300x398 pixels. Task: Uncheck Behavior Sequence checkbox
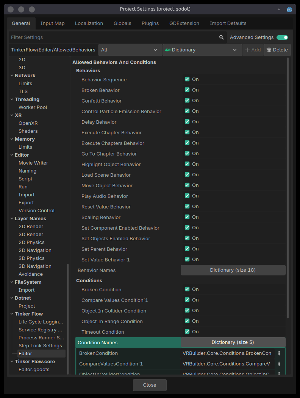pyautogui.click(x=187, y=79)
